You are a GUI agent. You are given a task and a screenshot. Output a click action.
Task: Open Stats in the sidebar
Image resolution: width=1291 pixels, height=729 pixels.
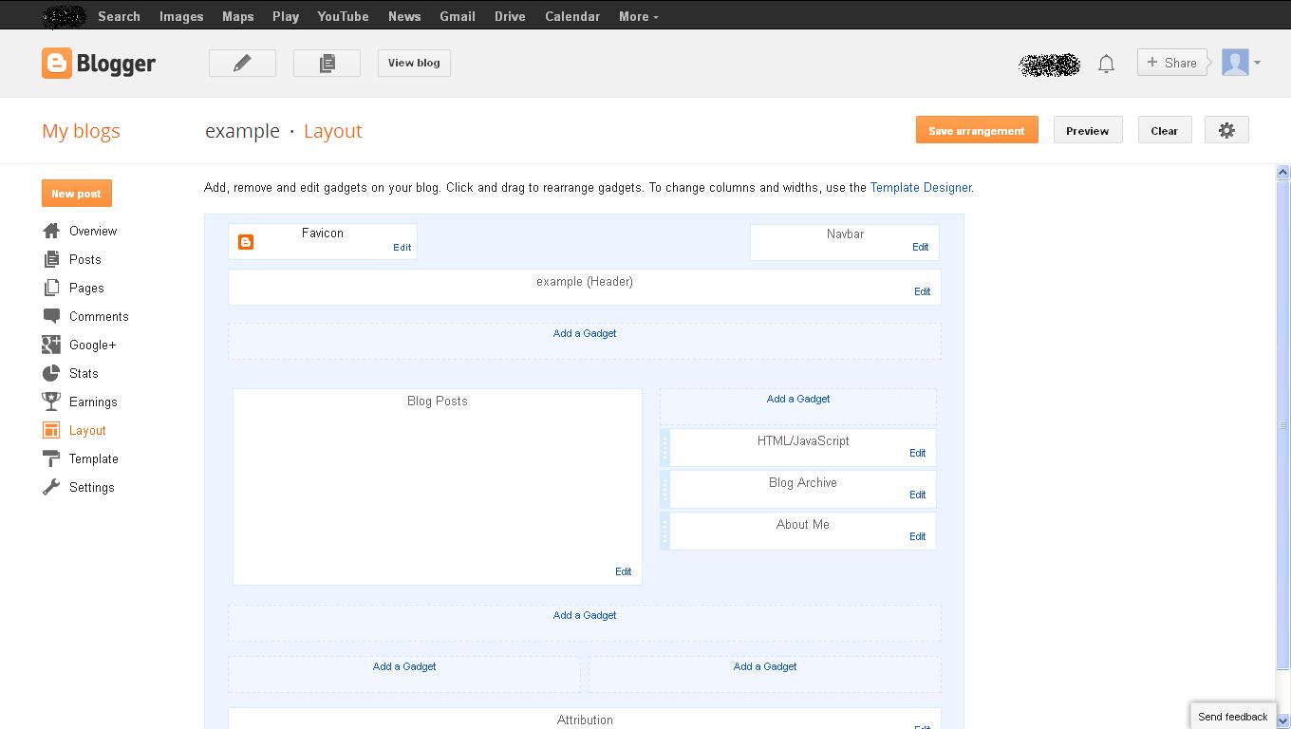pos(84,373)
